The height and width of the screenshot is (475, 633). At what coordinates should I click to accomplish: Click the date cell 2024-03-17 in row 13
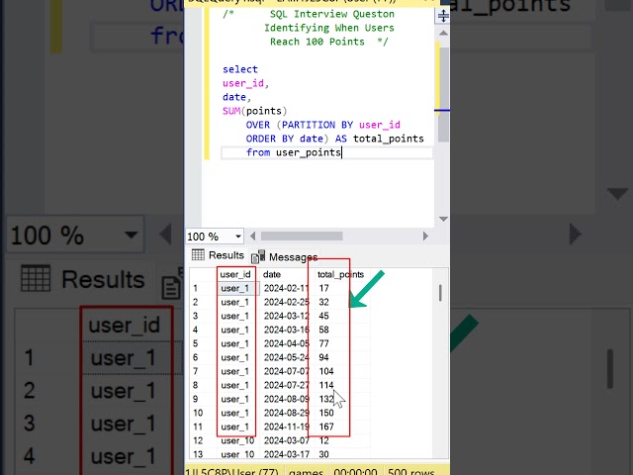pyautogui.click(x=287, y=454)
